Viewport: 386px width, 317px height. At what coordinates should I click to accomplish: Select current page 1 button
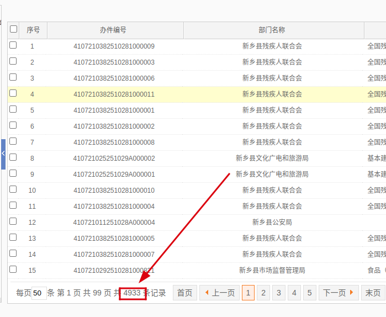(248, 293)
